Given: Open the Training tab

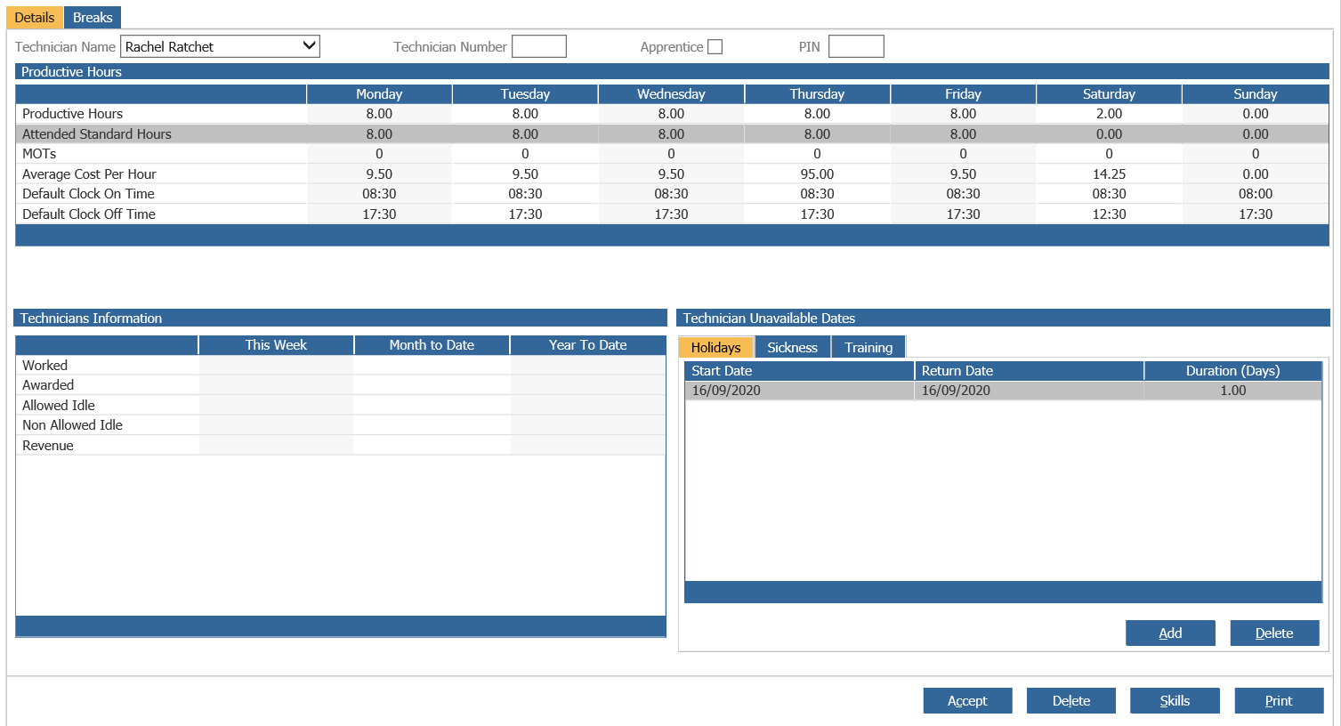Looking at the screenshot, I should click(x=868, y=348).
